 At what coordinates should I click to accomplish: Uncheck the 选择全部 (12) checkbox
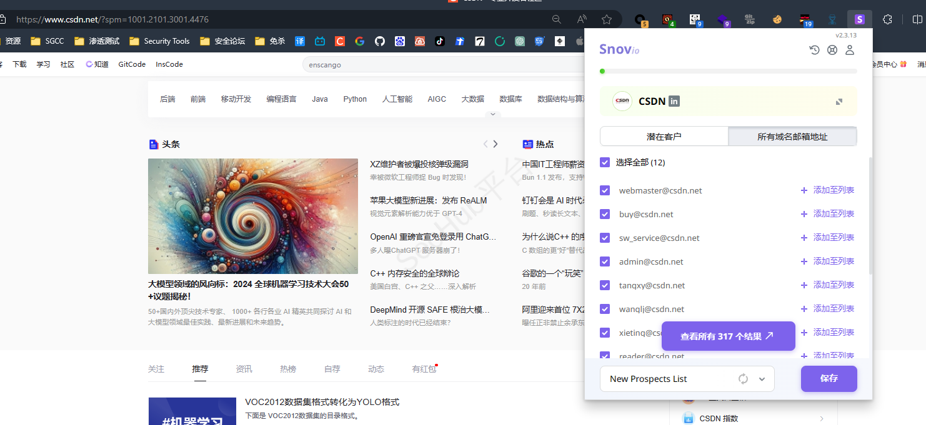click(x=605, y=162)
